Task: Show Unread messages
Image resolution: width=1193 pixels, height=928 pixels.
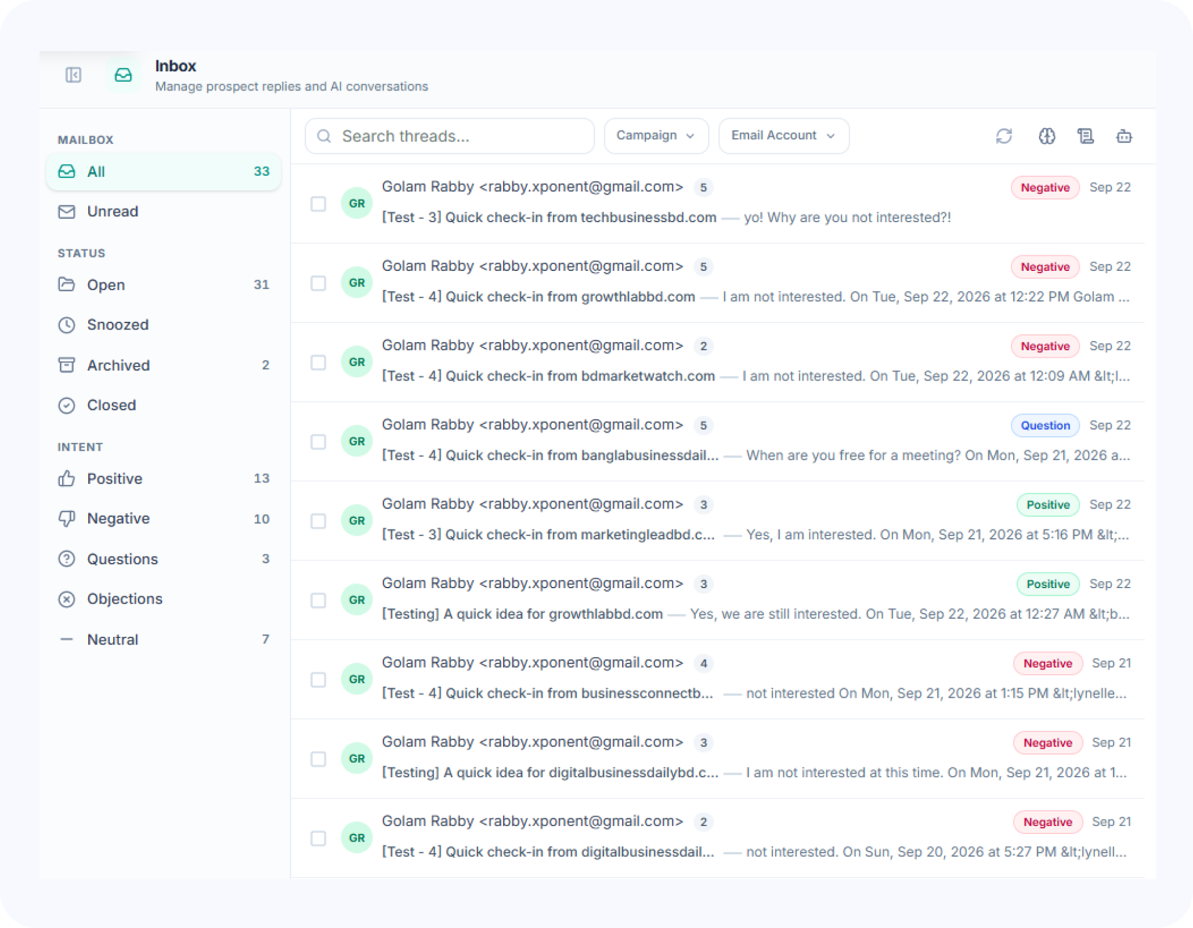Action: 164,212
